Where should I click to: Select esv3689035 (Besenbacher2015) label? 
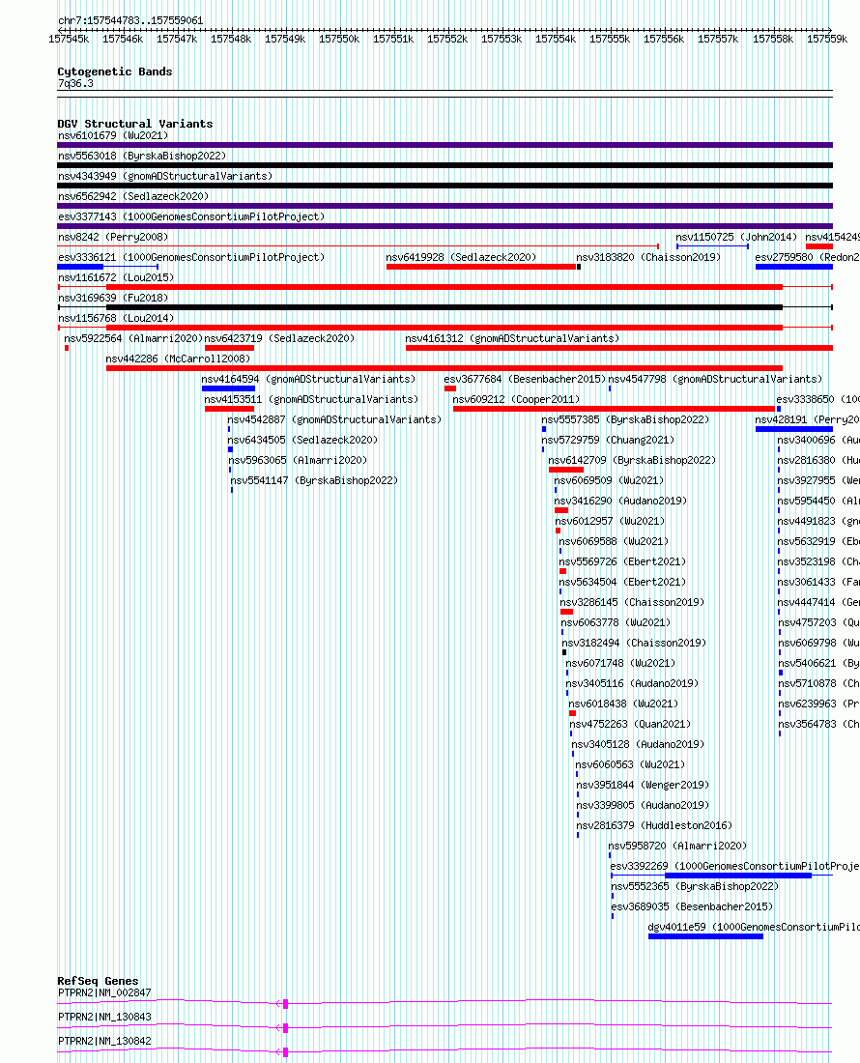[x=693, y=908]
